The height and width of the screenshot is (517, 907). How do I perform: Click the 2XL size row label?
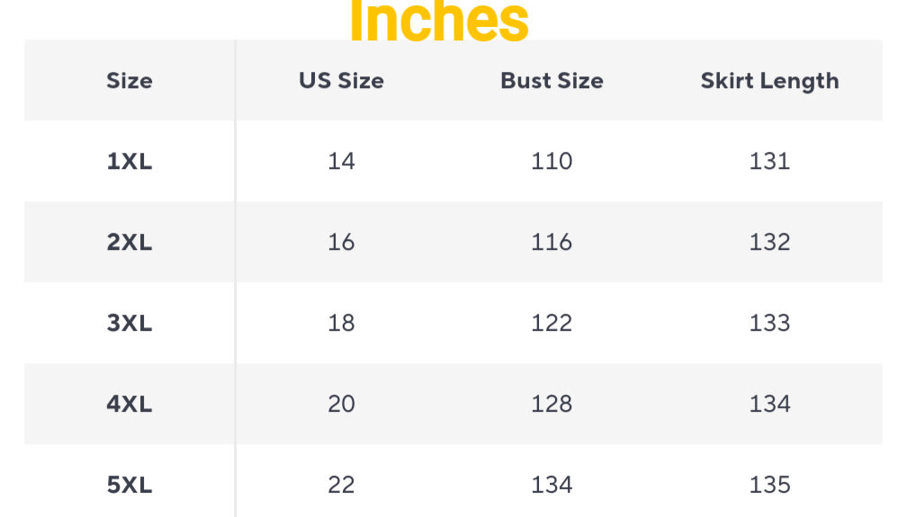coord(130,243)
